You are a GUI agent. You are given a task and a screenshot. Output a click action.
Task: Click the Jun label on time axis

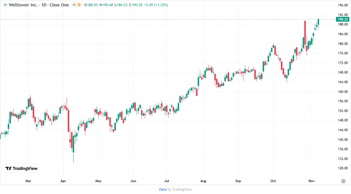coord(133,181)
